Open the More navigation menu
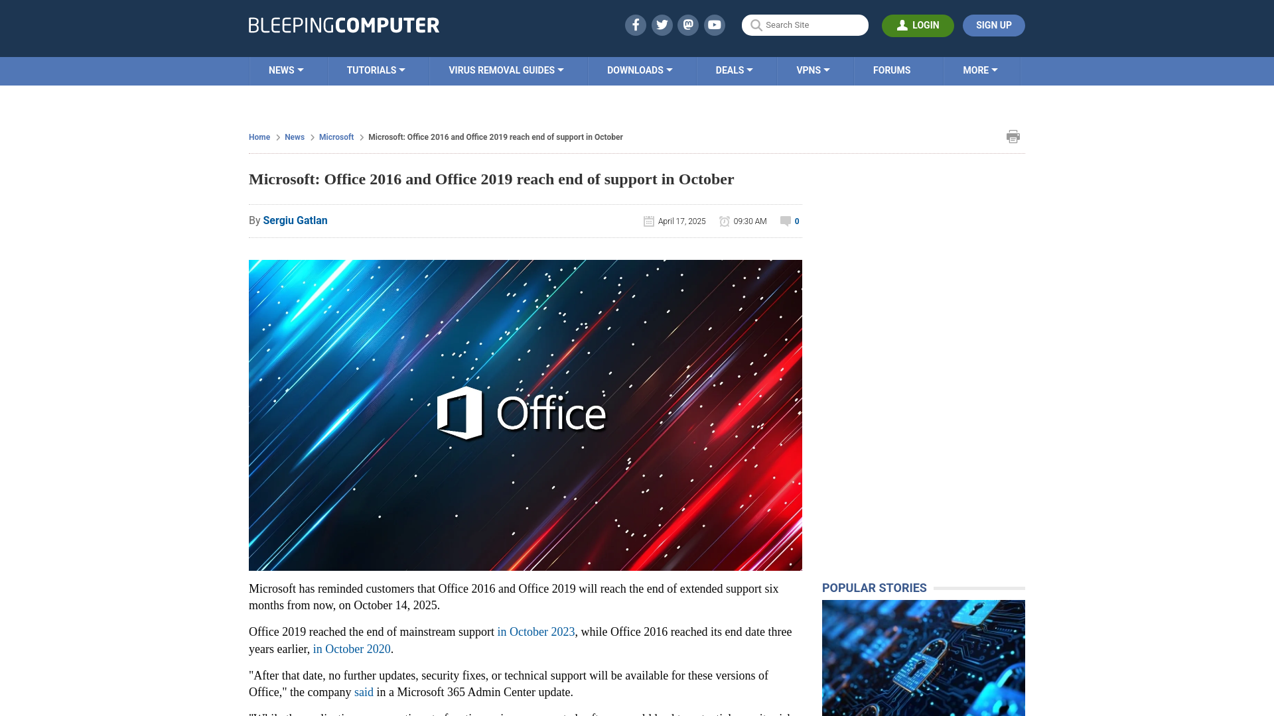 pos(980,70)
